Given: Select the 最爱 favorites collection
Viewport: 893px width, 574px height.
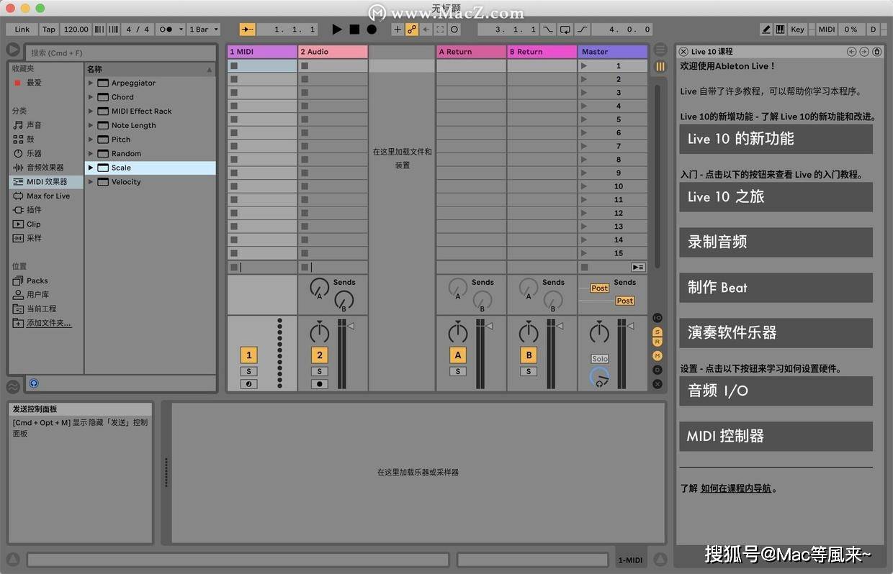Looking at the screenshot, I should 34,83.
